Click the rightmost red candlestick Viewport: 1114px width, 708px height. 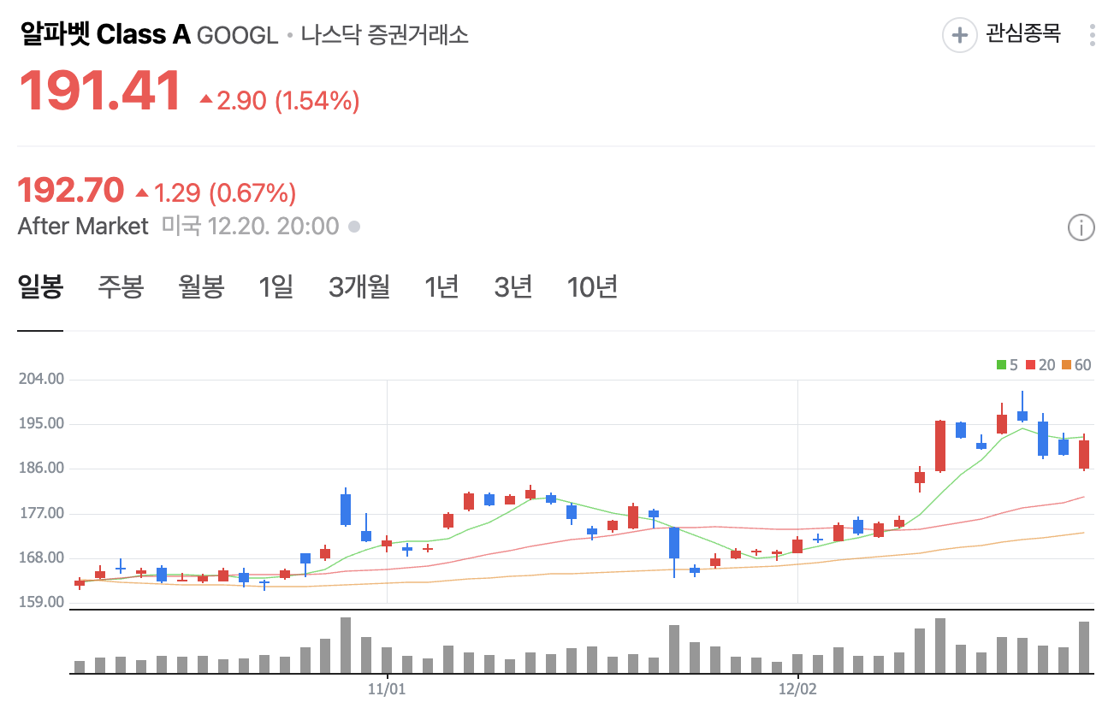1084,453
